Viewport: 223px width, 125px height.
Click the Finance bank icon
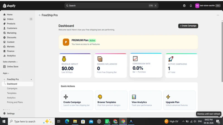pos(4,51)
